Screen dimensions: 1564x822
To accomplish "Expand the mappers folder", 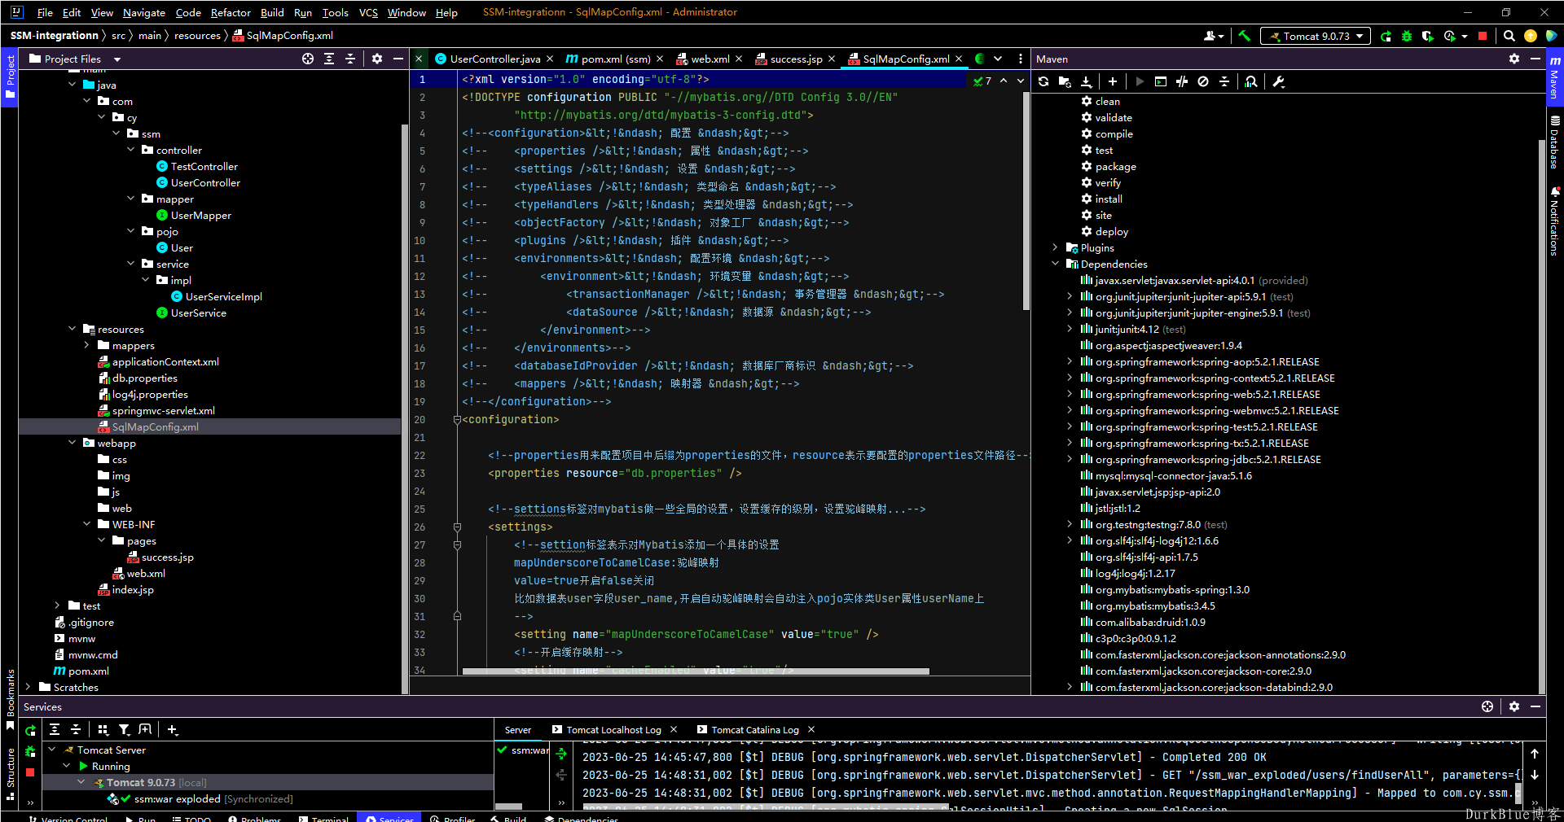I will click(87, 345).
